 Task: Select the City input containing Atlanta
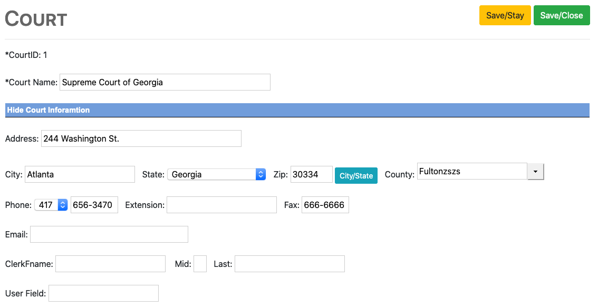click(x=80, y=174)
